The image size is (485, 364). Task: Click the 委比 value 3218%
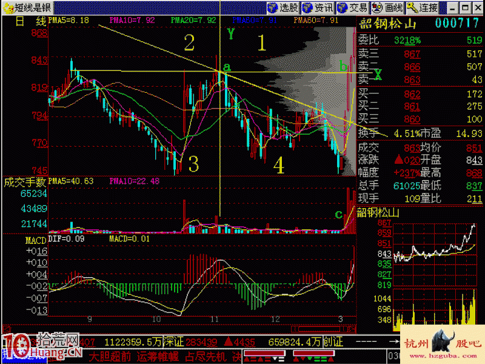[x=407, y=40]
